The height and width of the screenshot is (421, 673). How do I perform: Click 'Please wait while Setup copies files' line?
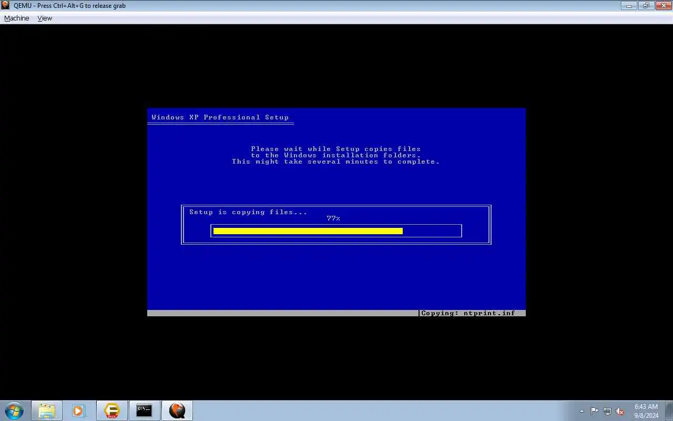tap(336, 149)
